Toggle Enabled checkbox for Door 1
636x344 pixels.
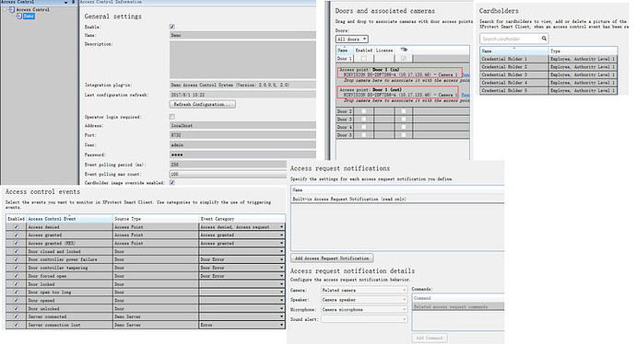(x=364, y=59)
